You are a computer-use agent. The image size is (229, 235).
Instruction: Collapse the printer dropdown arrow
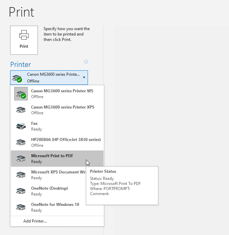tap(84, 77)
